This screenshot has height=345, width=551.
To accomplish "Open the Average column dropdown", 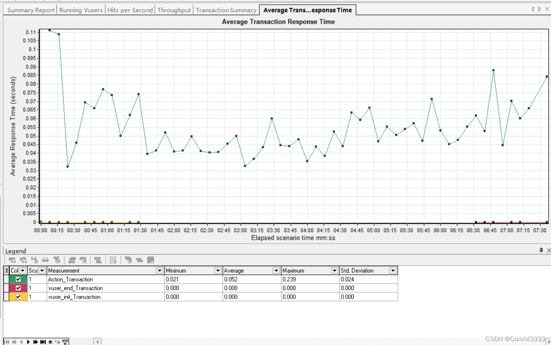I will tap(276, 271).
